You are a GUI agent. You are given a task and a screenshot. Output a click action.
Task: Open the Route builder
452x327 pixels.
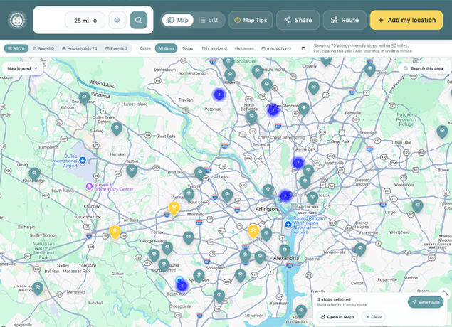(345, 20)
